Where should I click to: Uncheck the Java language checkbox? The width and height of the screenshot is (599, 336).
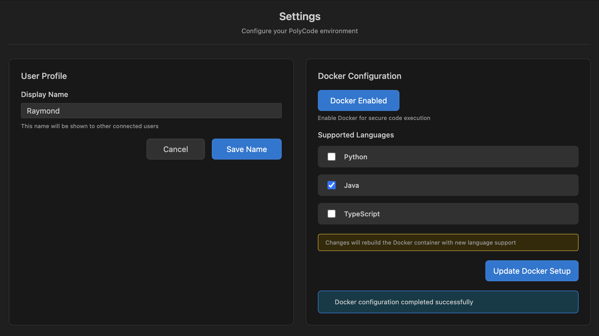332,185
